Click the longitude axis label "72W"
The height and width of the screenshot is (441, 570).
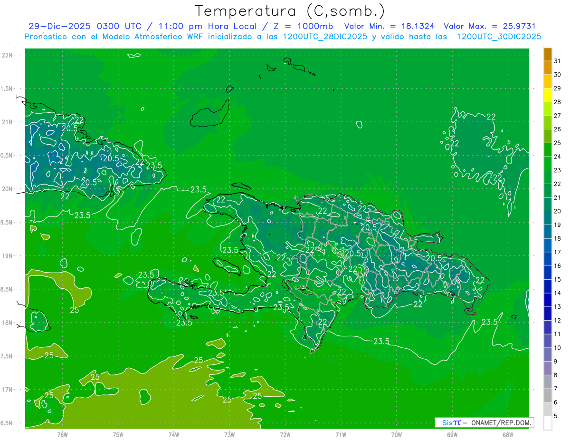(x=285, y=434)
